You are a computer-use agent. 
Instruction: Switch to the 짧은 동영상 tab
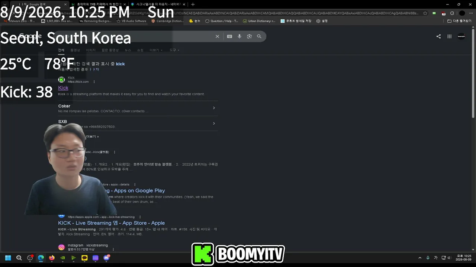click(x=110, y=50)
